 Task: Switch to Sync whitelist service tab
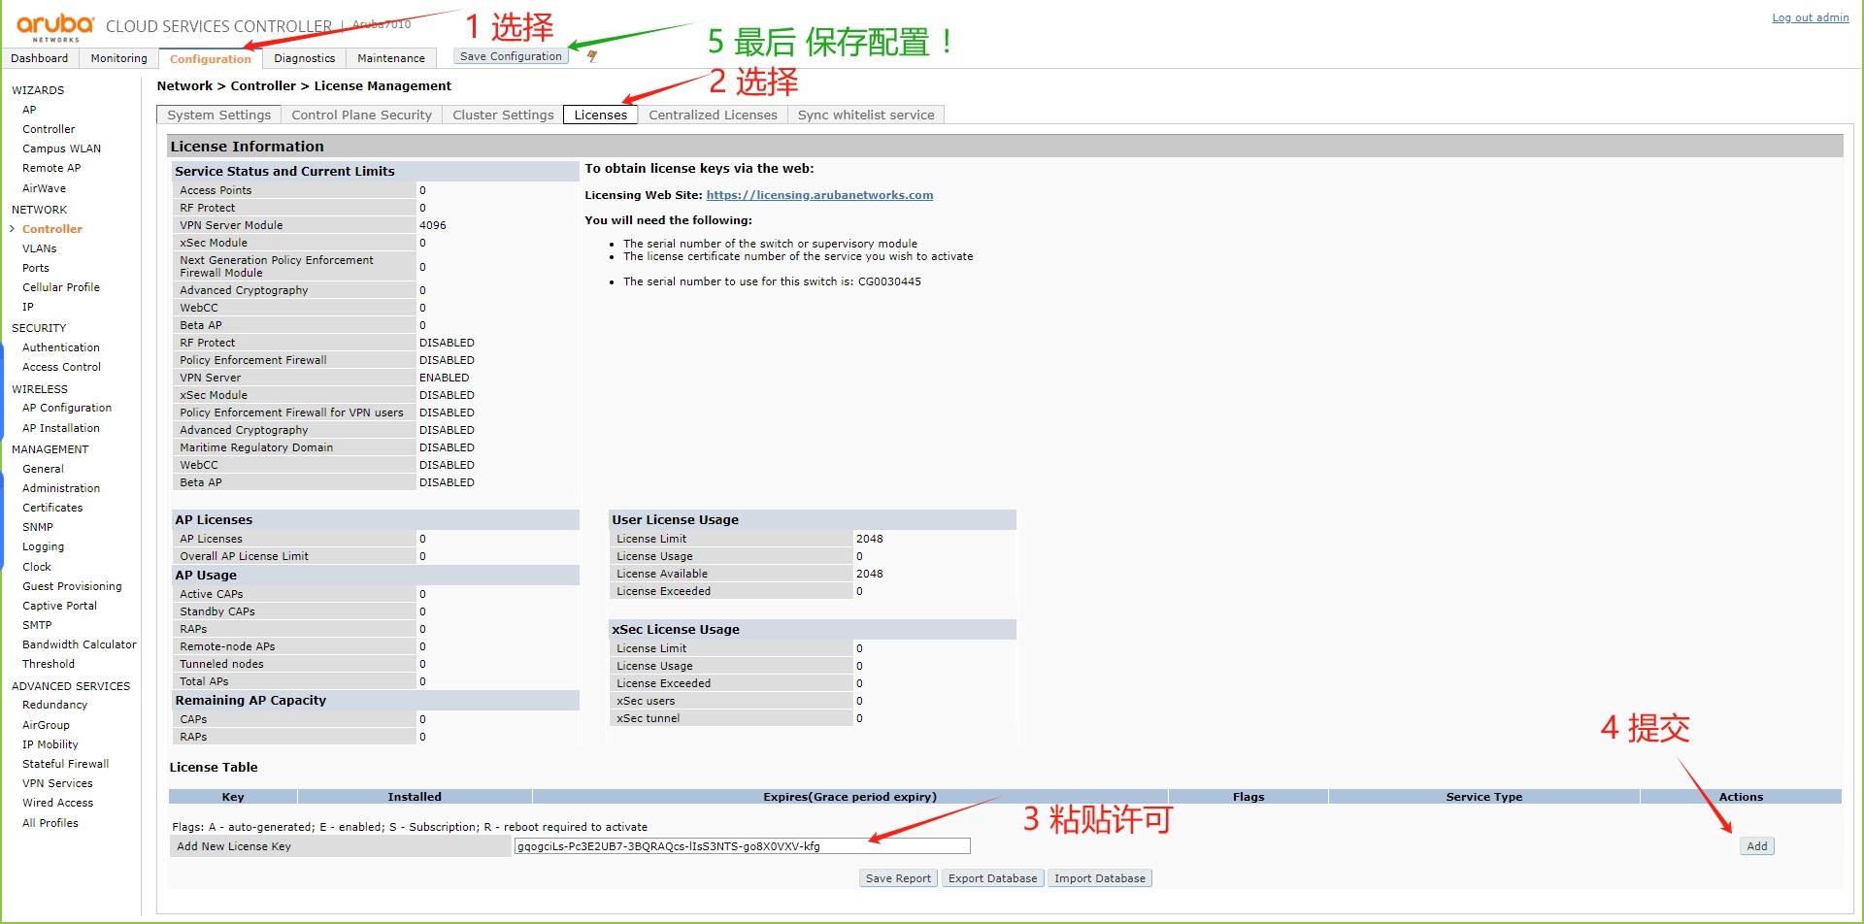coord(866,115)
